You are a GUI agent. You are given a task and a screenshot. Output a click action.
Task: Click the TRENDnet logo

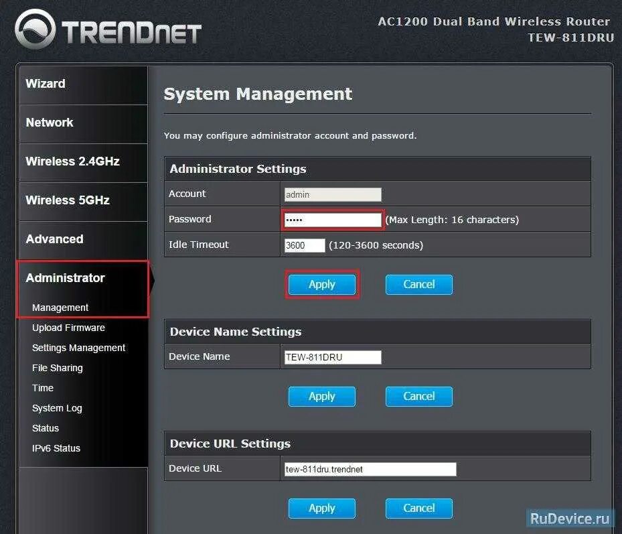pos(108,29)
